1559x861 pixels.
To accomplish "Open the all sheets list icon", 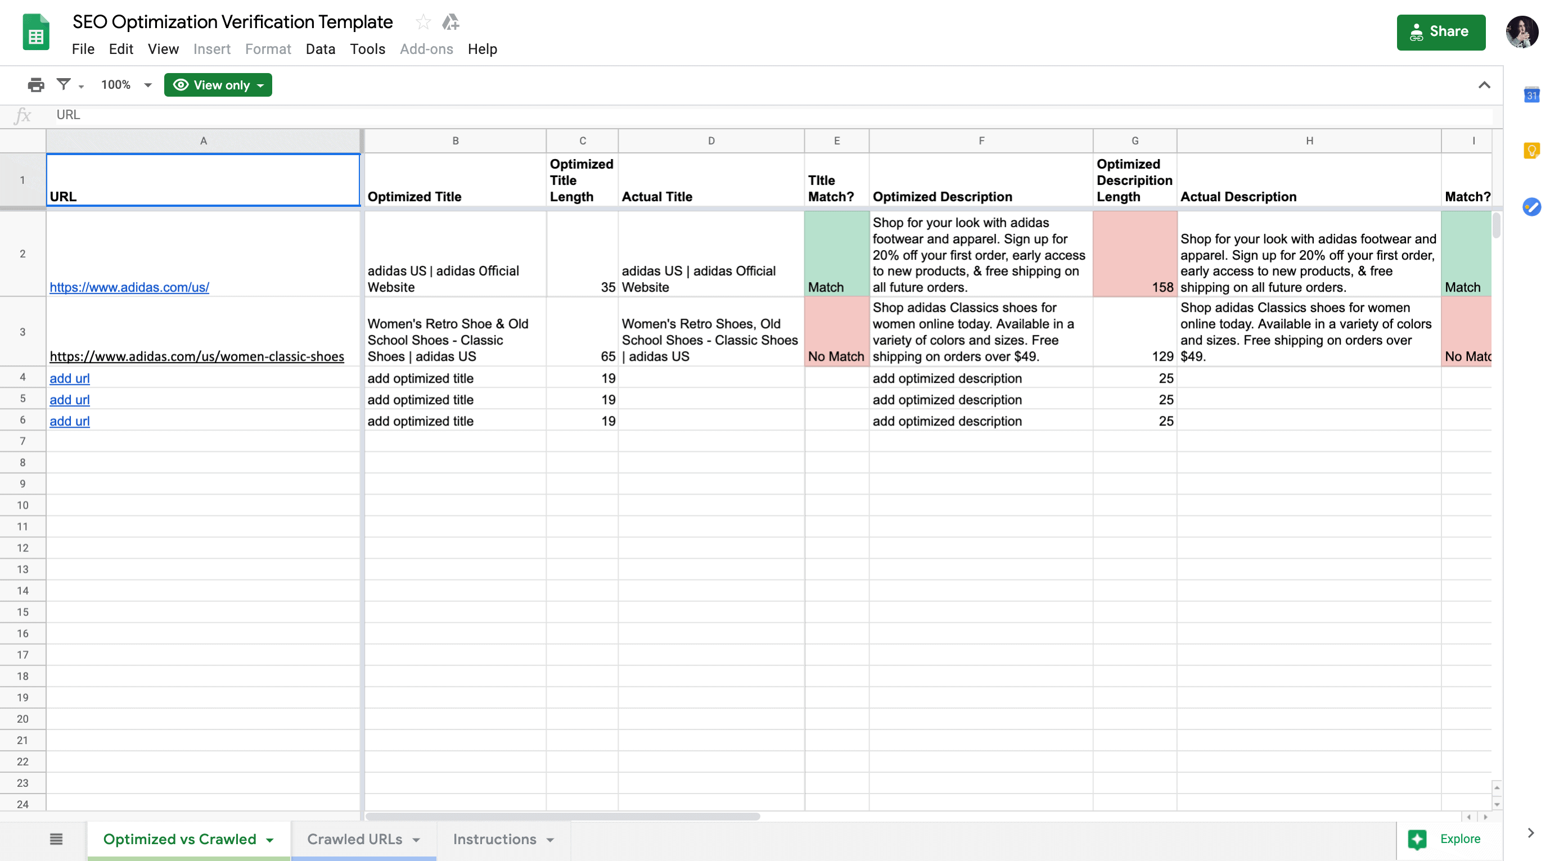I will pos(56,839).
